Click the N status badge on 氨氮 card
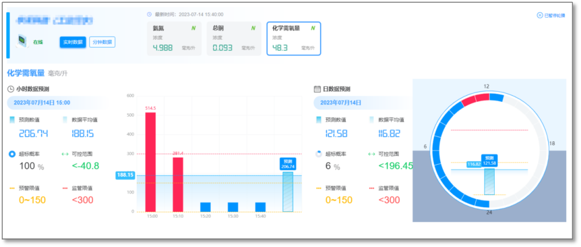The height and width of the screenshot is (247, 581). [194, 28]
